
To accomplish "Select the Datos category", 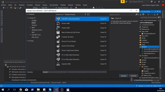I will click(x=34, y=23).
